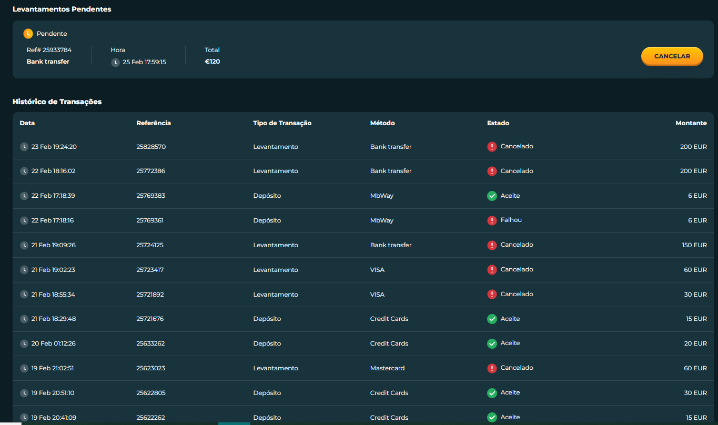Click red Cancelado icon for 150 EUR withdrawal
Image resolution: width=718 pixels, height=425 pixels.
492,245
